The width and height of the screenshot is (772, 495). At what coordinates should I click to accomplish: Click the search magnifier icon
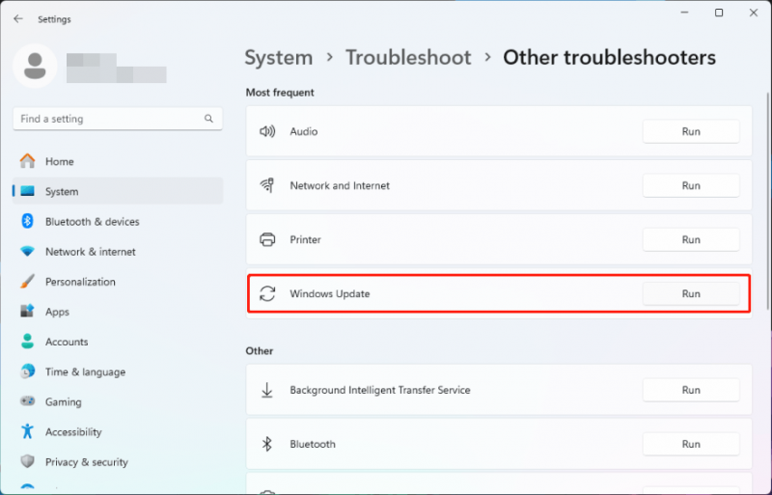[208, 119]
